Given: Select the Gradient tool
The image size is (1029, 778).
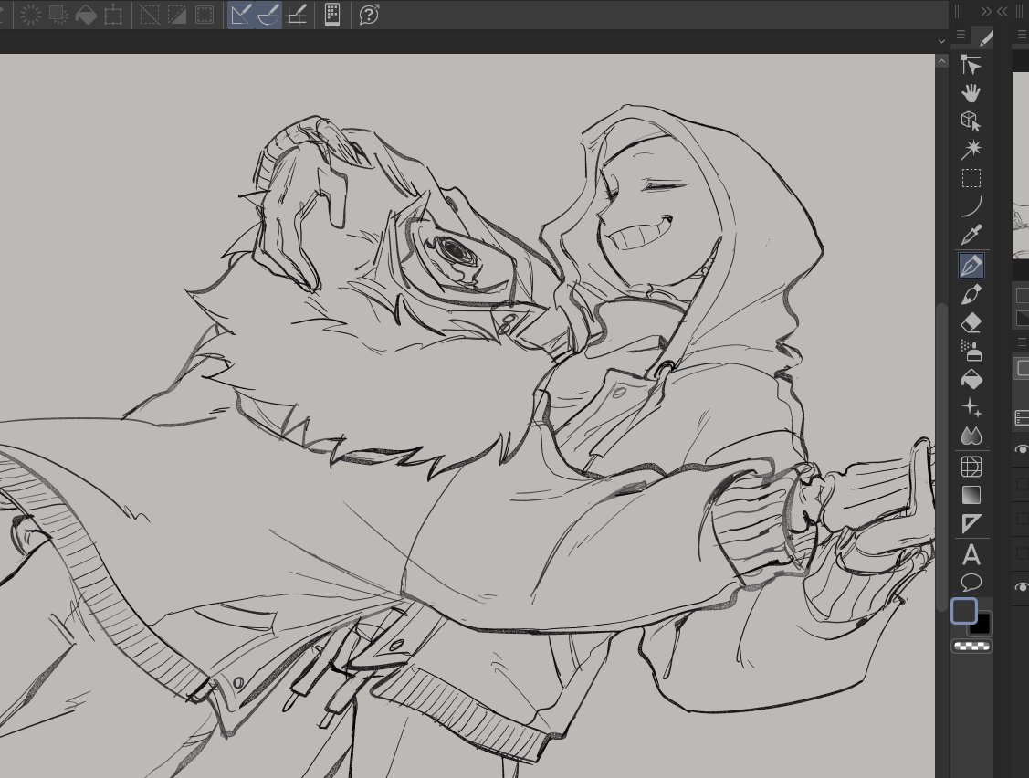Looking at the screenshot, I should coord(971,494).
